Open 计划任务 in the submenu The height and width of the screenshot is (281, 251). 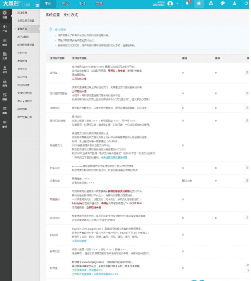(22, 53)
